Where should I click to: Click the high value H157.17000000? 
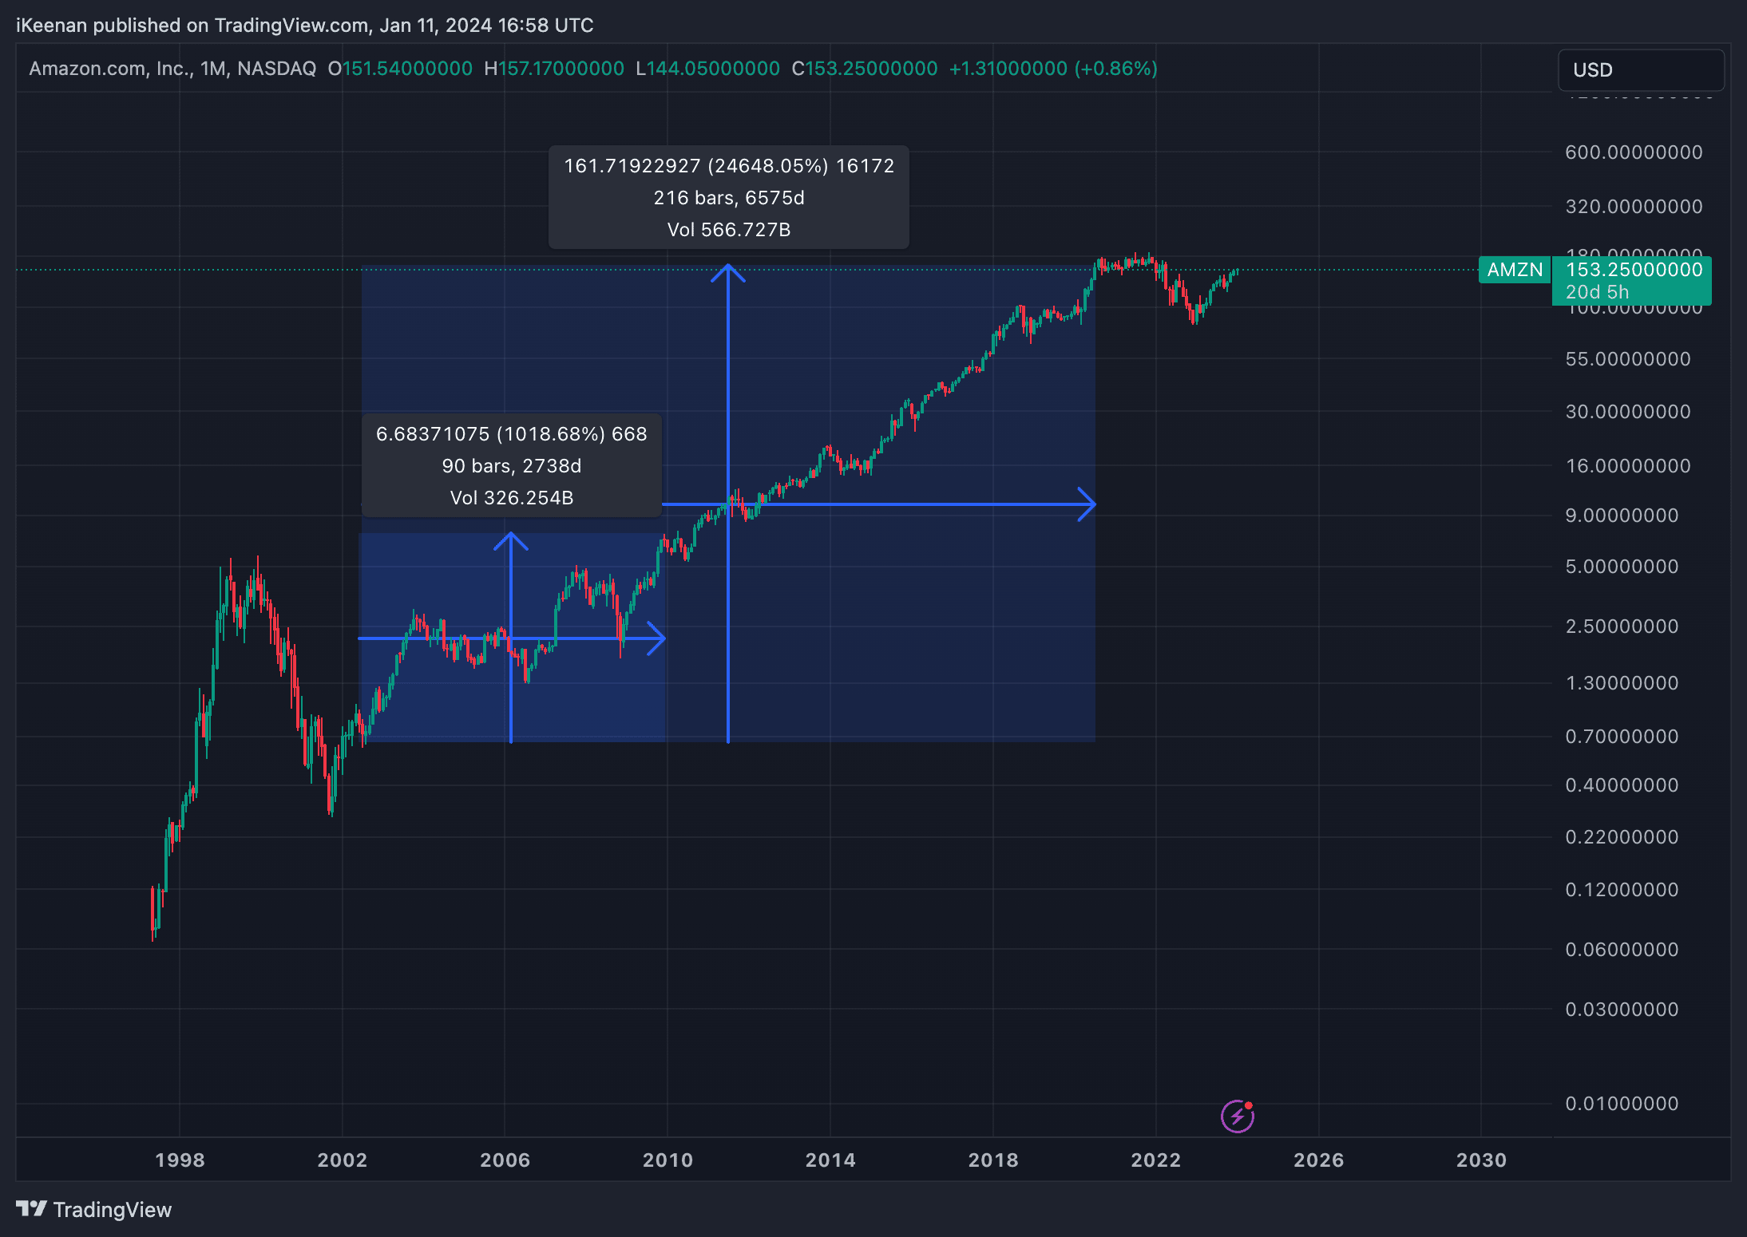coord(554,69)
